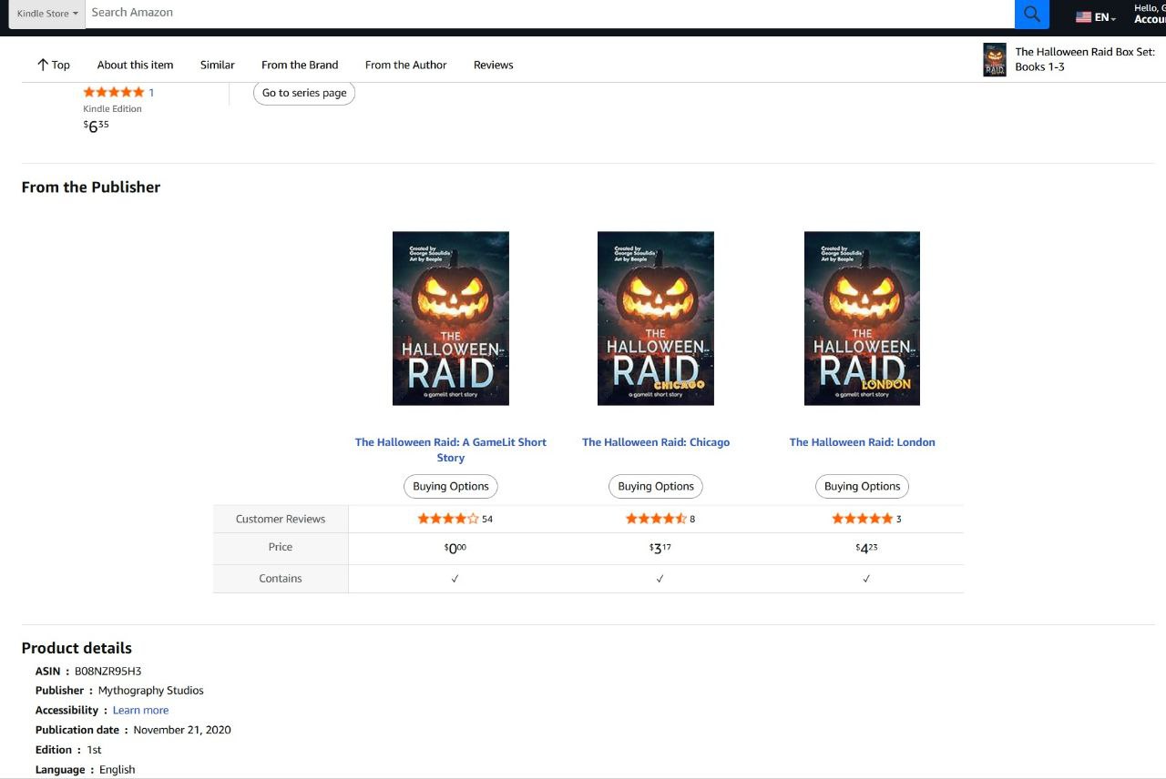Screen dimensions: 1166x779
Task: Go to Similar section
Action: [x=218, y=65]
